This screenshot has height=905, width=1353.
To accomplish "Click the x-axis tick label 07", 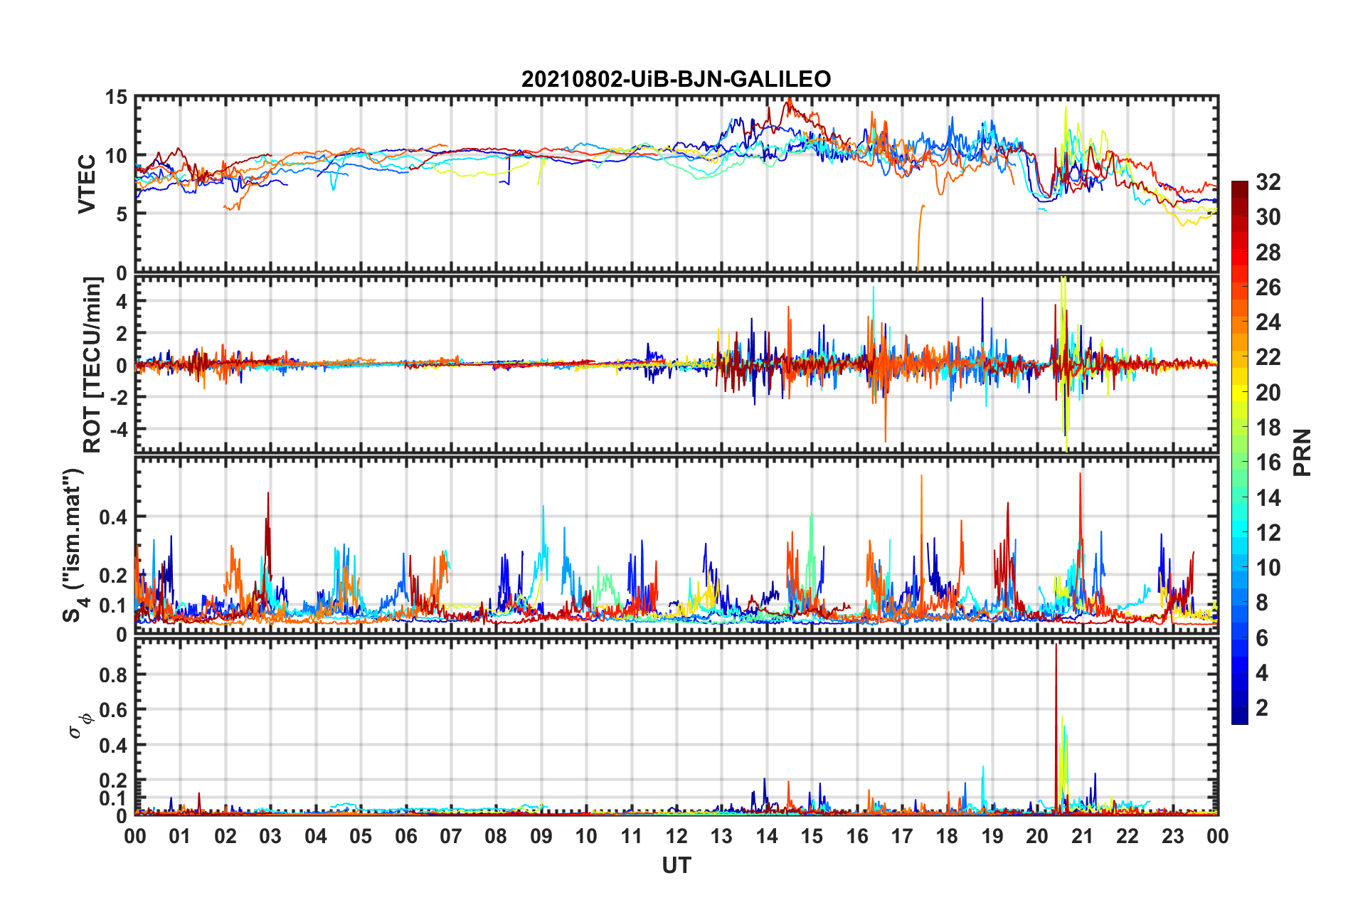I will pyautogui.click(x=451, y=836).
